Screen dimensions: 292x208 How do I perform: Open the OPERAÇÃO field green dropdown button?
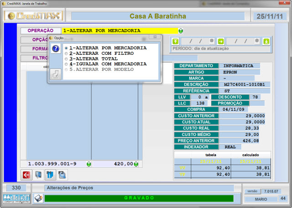(181, 31)
